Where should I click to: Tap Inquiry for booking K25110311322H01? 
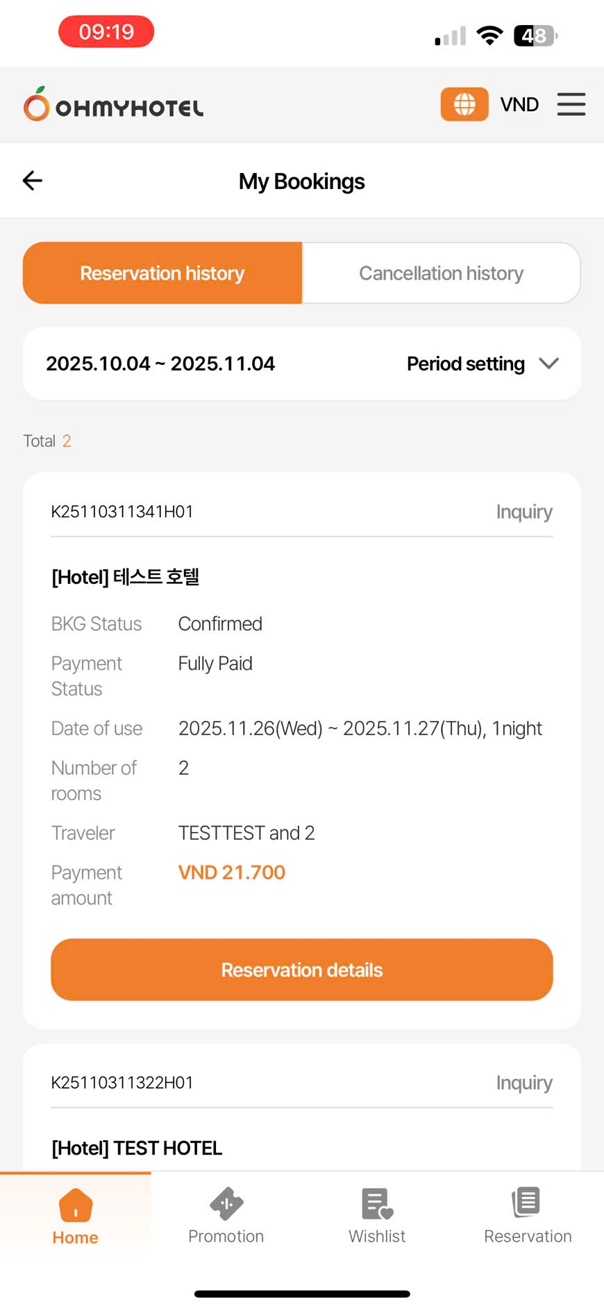(x=524, y=1082)
